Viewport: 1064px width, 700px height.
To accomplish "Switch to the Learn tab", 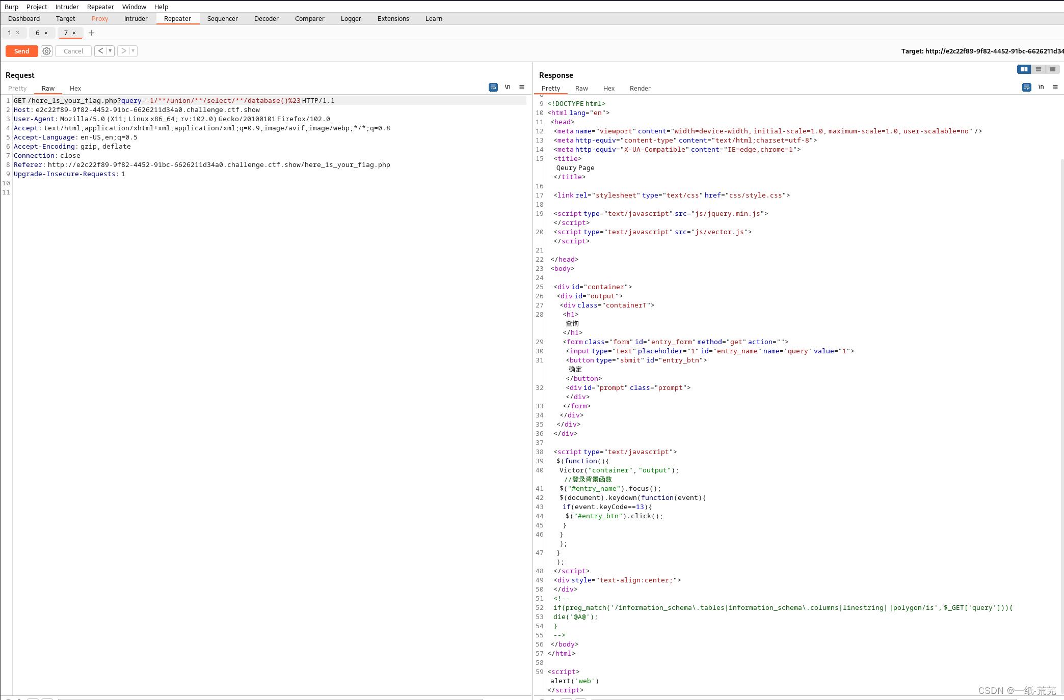I will (434, 18).
